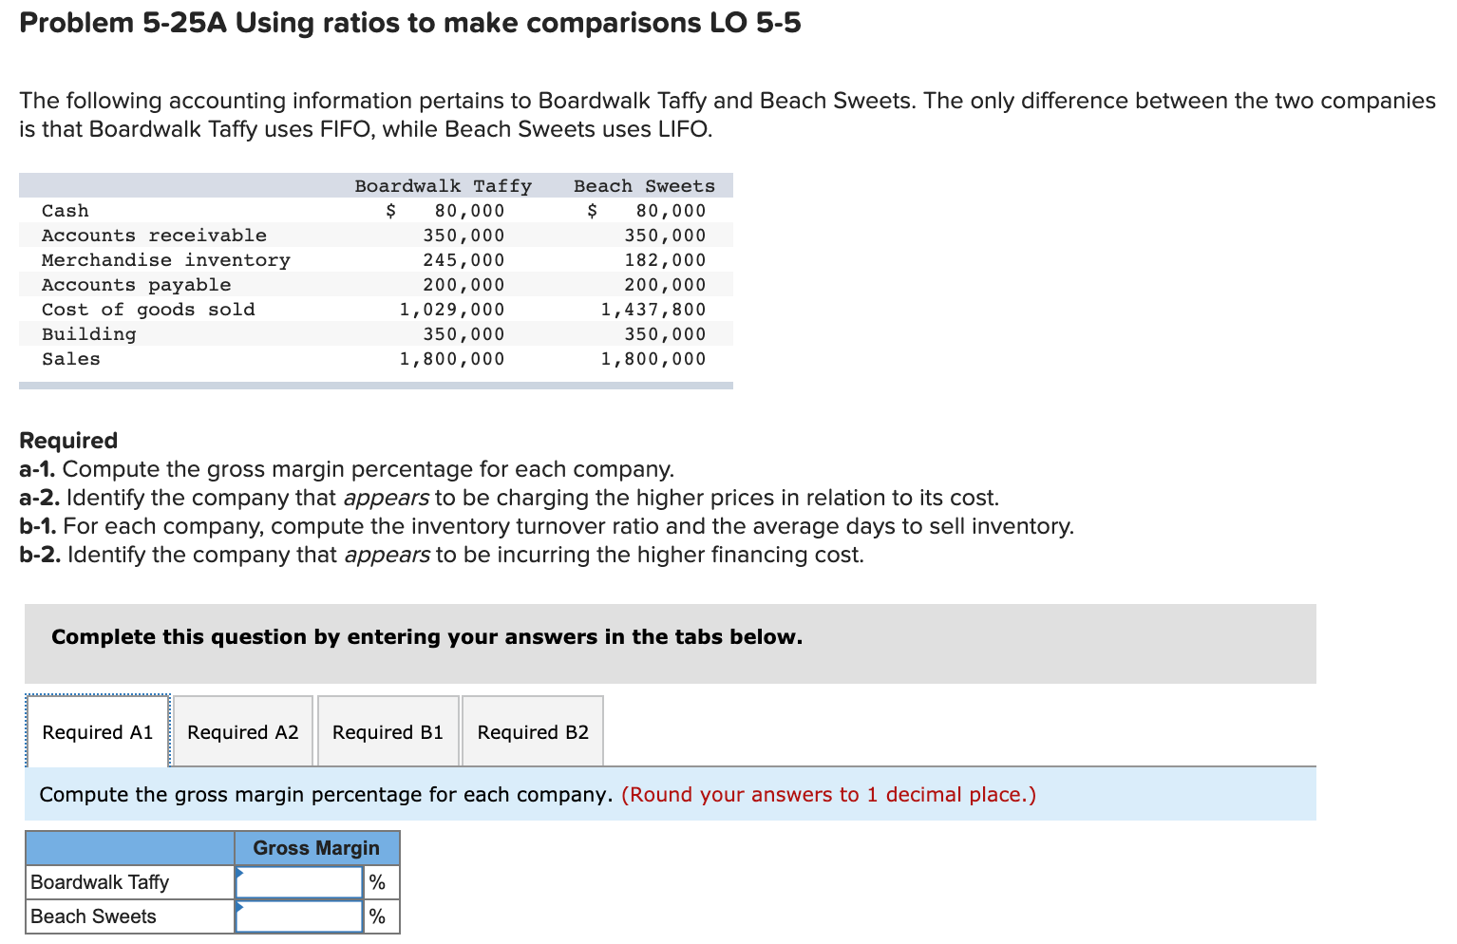
Task: Click the Boardwalk Taffy row label
Action: pos(100,881)
